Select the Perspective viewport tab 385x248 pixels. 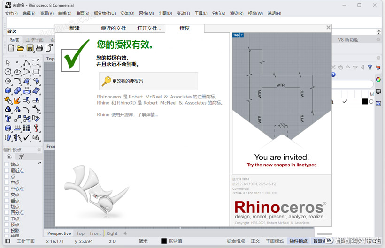pyautogui.click(x=59, y=233)
